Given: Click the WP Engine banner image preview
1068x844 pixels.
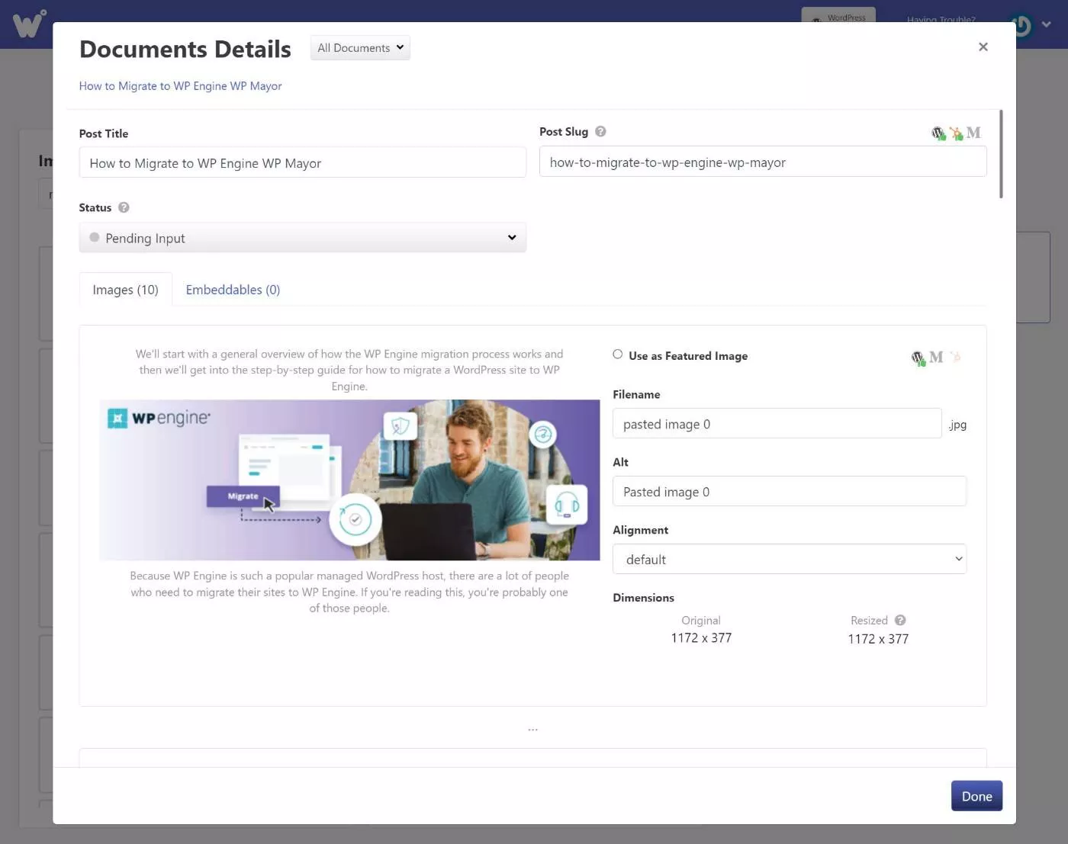Looking at the screenshot, I should click(x=349, y=480).
